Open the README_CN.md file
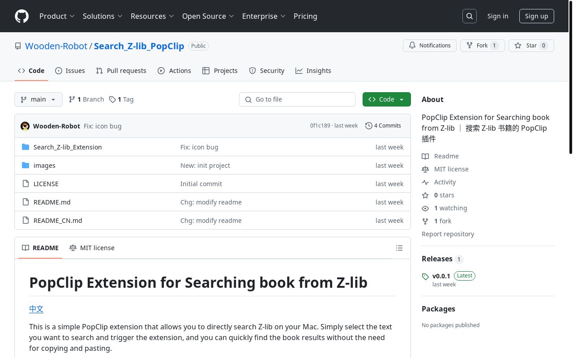 click(58, 221)
